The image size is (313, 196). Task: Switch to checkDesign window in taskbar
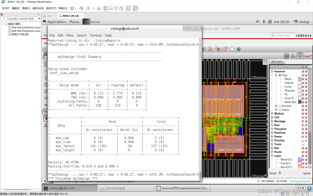pyautogui.click(x=126, y=188)
